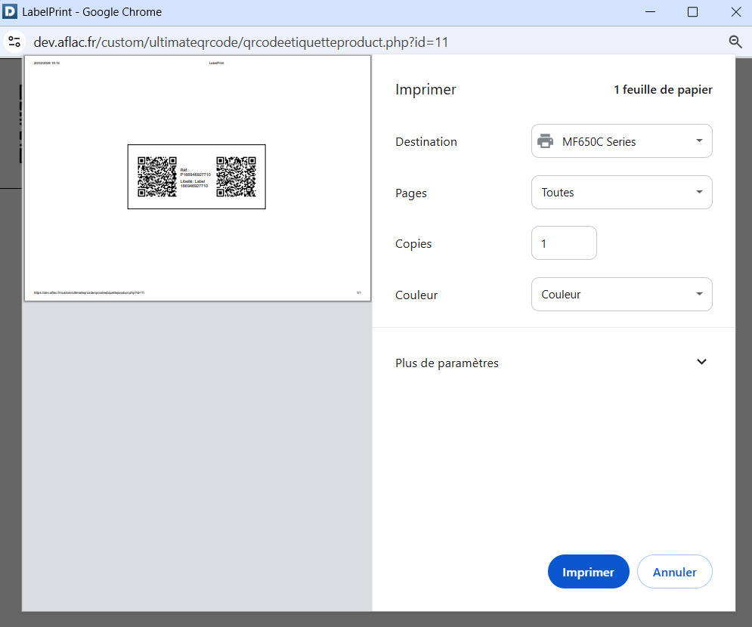Open the Couleur dropdown
This screenshot has width=752, height=627.
[621, 295]
